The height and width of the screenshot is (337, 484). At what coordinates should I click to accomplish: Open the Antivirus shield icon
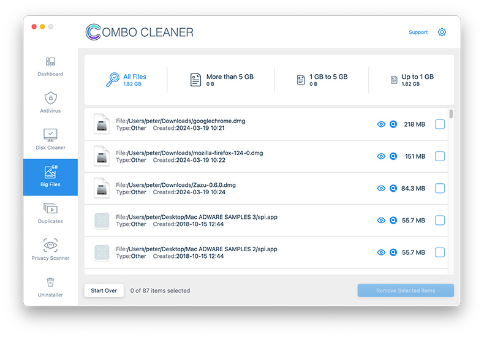(x=50, y=98)
